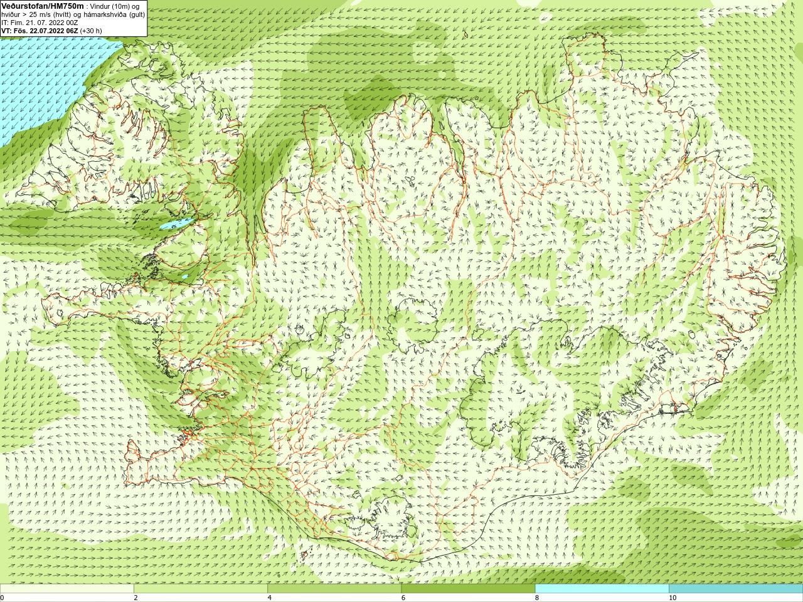Pick the light cyan 8–10 m/s legend swatch
The width and height of the screenshot is (803, 602).
tap(602, 589)
